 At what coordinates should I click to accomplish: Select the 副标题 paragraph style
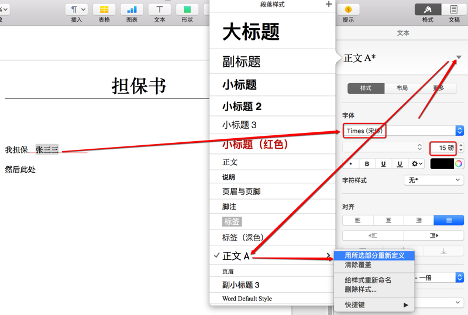tap(273, 61)
